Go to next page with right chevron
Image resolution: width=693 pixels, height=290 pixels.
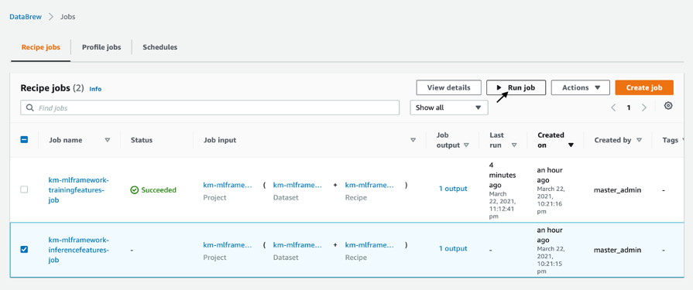click(644, 107)
